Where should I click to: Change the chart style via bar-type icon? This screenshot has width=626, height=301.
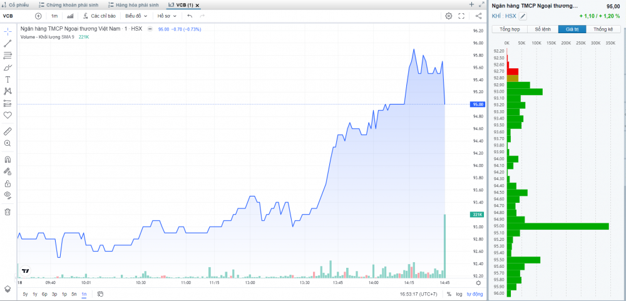click(70, 16)
